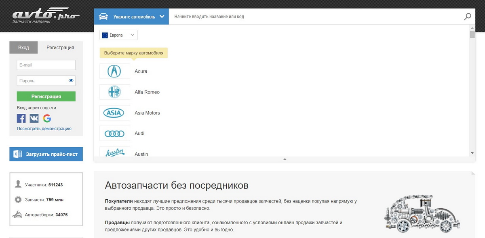Sign in with Google icon
The image size is (485, 238).
(x=47, y=118)
